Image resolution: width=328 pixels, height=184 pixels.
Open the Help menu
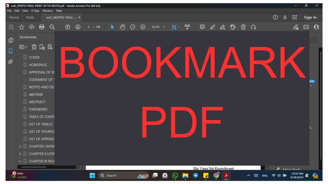(x=59, y=11)
